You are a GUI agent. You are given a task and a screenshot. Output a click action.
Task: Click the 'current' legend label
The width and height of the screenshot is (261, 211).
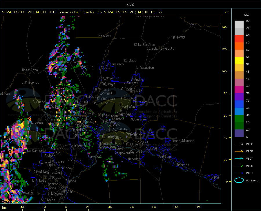pyautogui.click(x=252, y=180)
